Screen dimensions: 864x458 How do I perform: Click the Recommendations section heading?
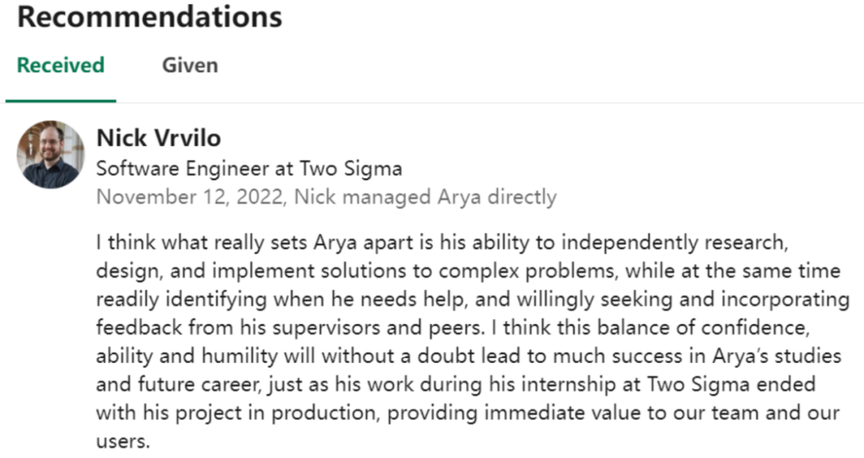point(150,17)
